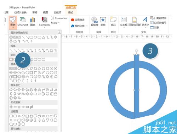Insert 幻灯片编号 slide number
This screenshot has height=134, width=177.
pyautogui.click(x=158, y=23)
